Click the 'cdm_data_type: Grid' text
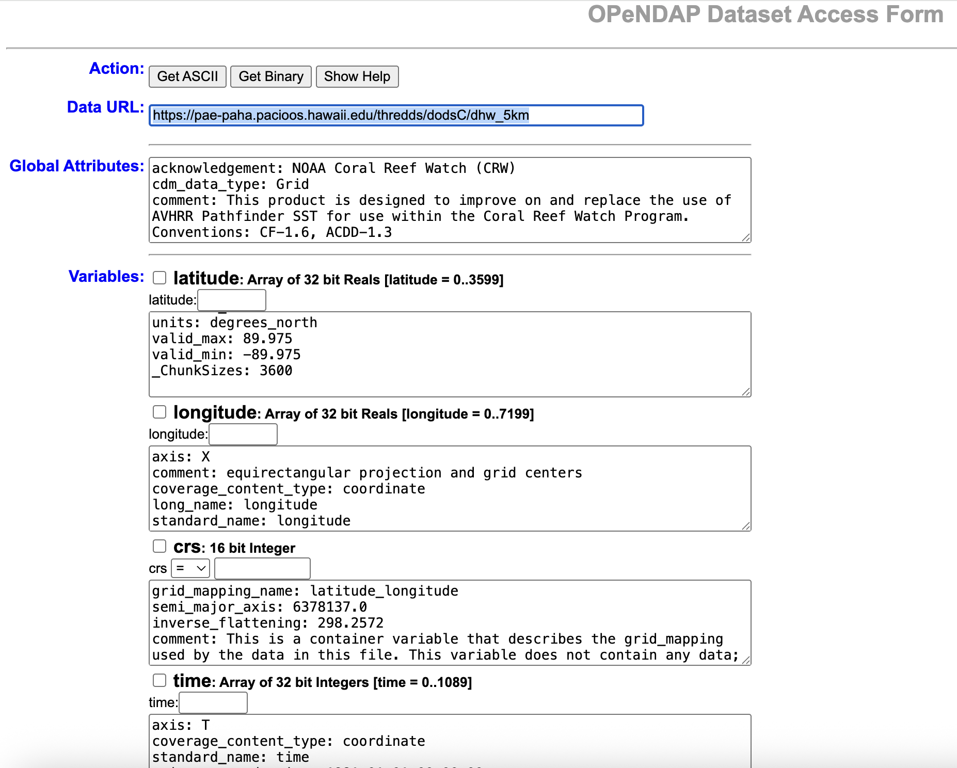The width and height of the screenshot is (957, 768). pos(231,184)
